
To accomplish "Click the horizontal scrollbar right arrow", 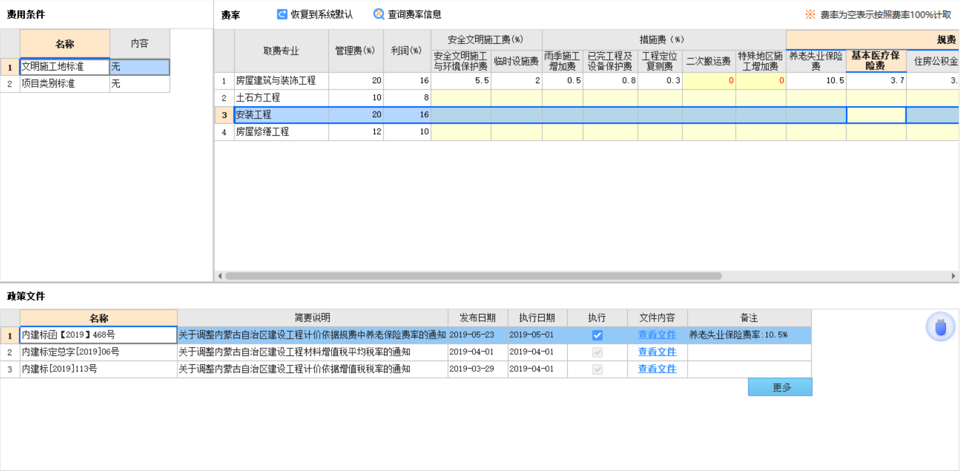I will (x=953, y=276).
